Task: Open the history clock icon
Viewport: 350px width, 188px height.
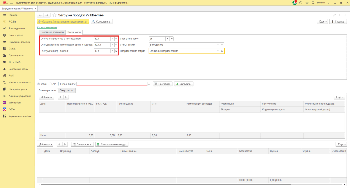Action: point(301,3)
